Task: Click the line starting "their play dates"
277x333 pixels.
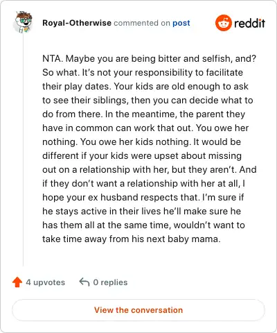Action: (145, 87)
